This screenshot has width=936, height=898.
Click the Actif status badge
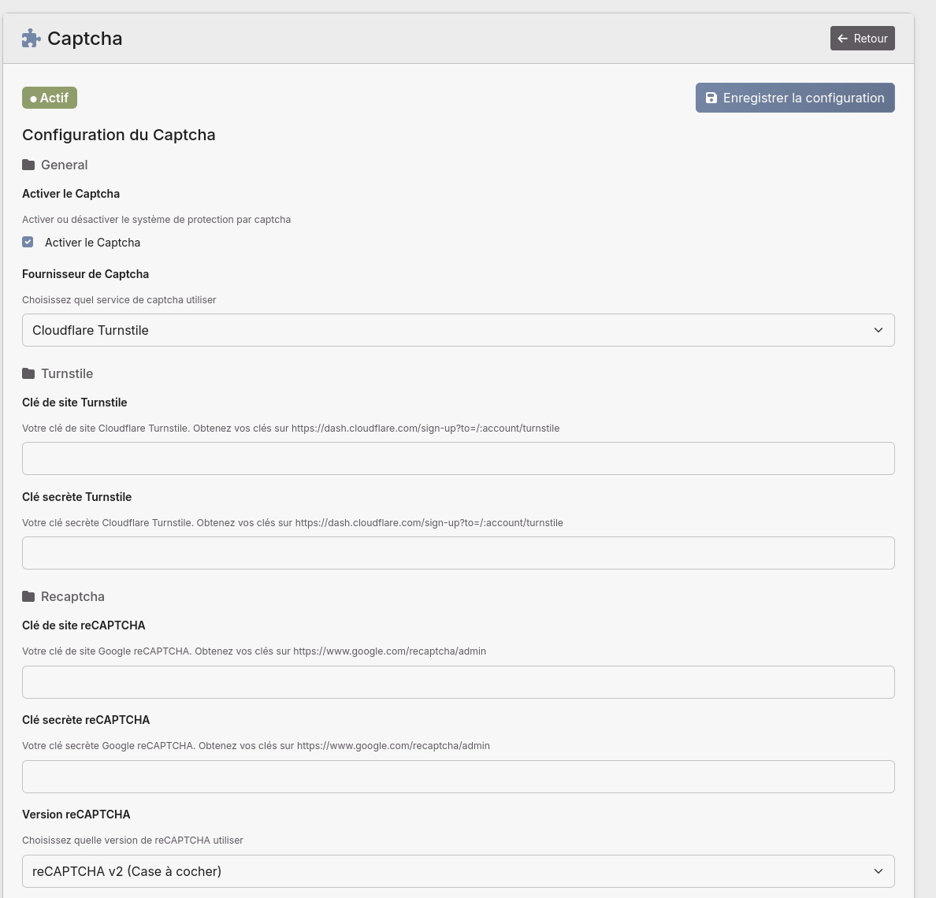coord(50,98)
